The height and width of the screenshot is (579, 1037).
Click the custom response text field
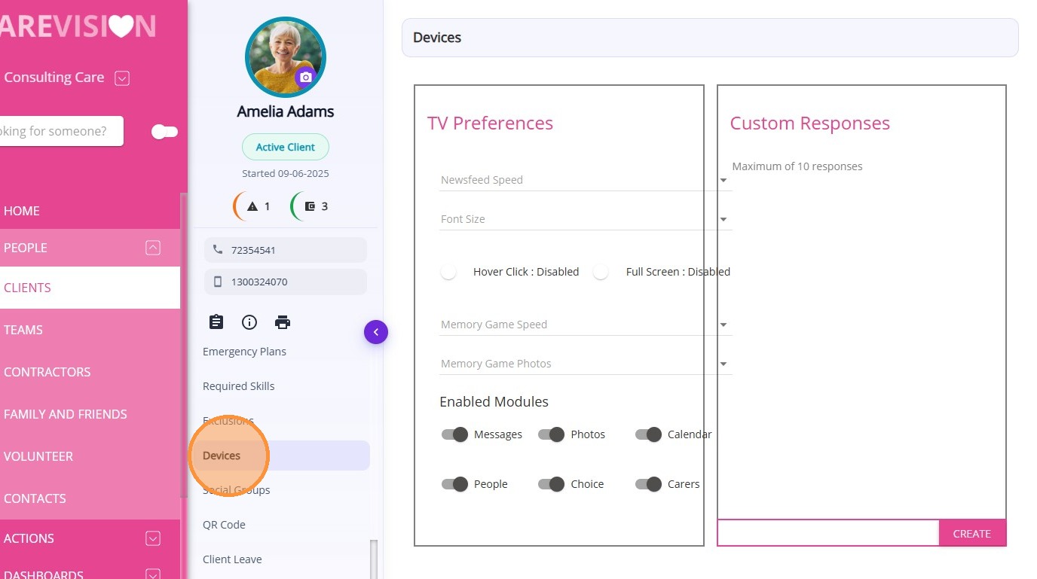click(x=828, y=533)
